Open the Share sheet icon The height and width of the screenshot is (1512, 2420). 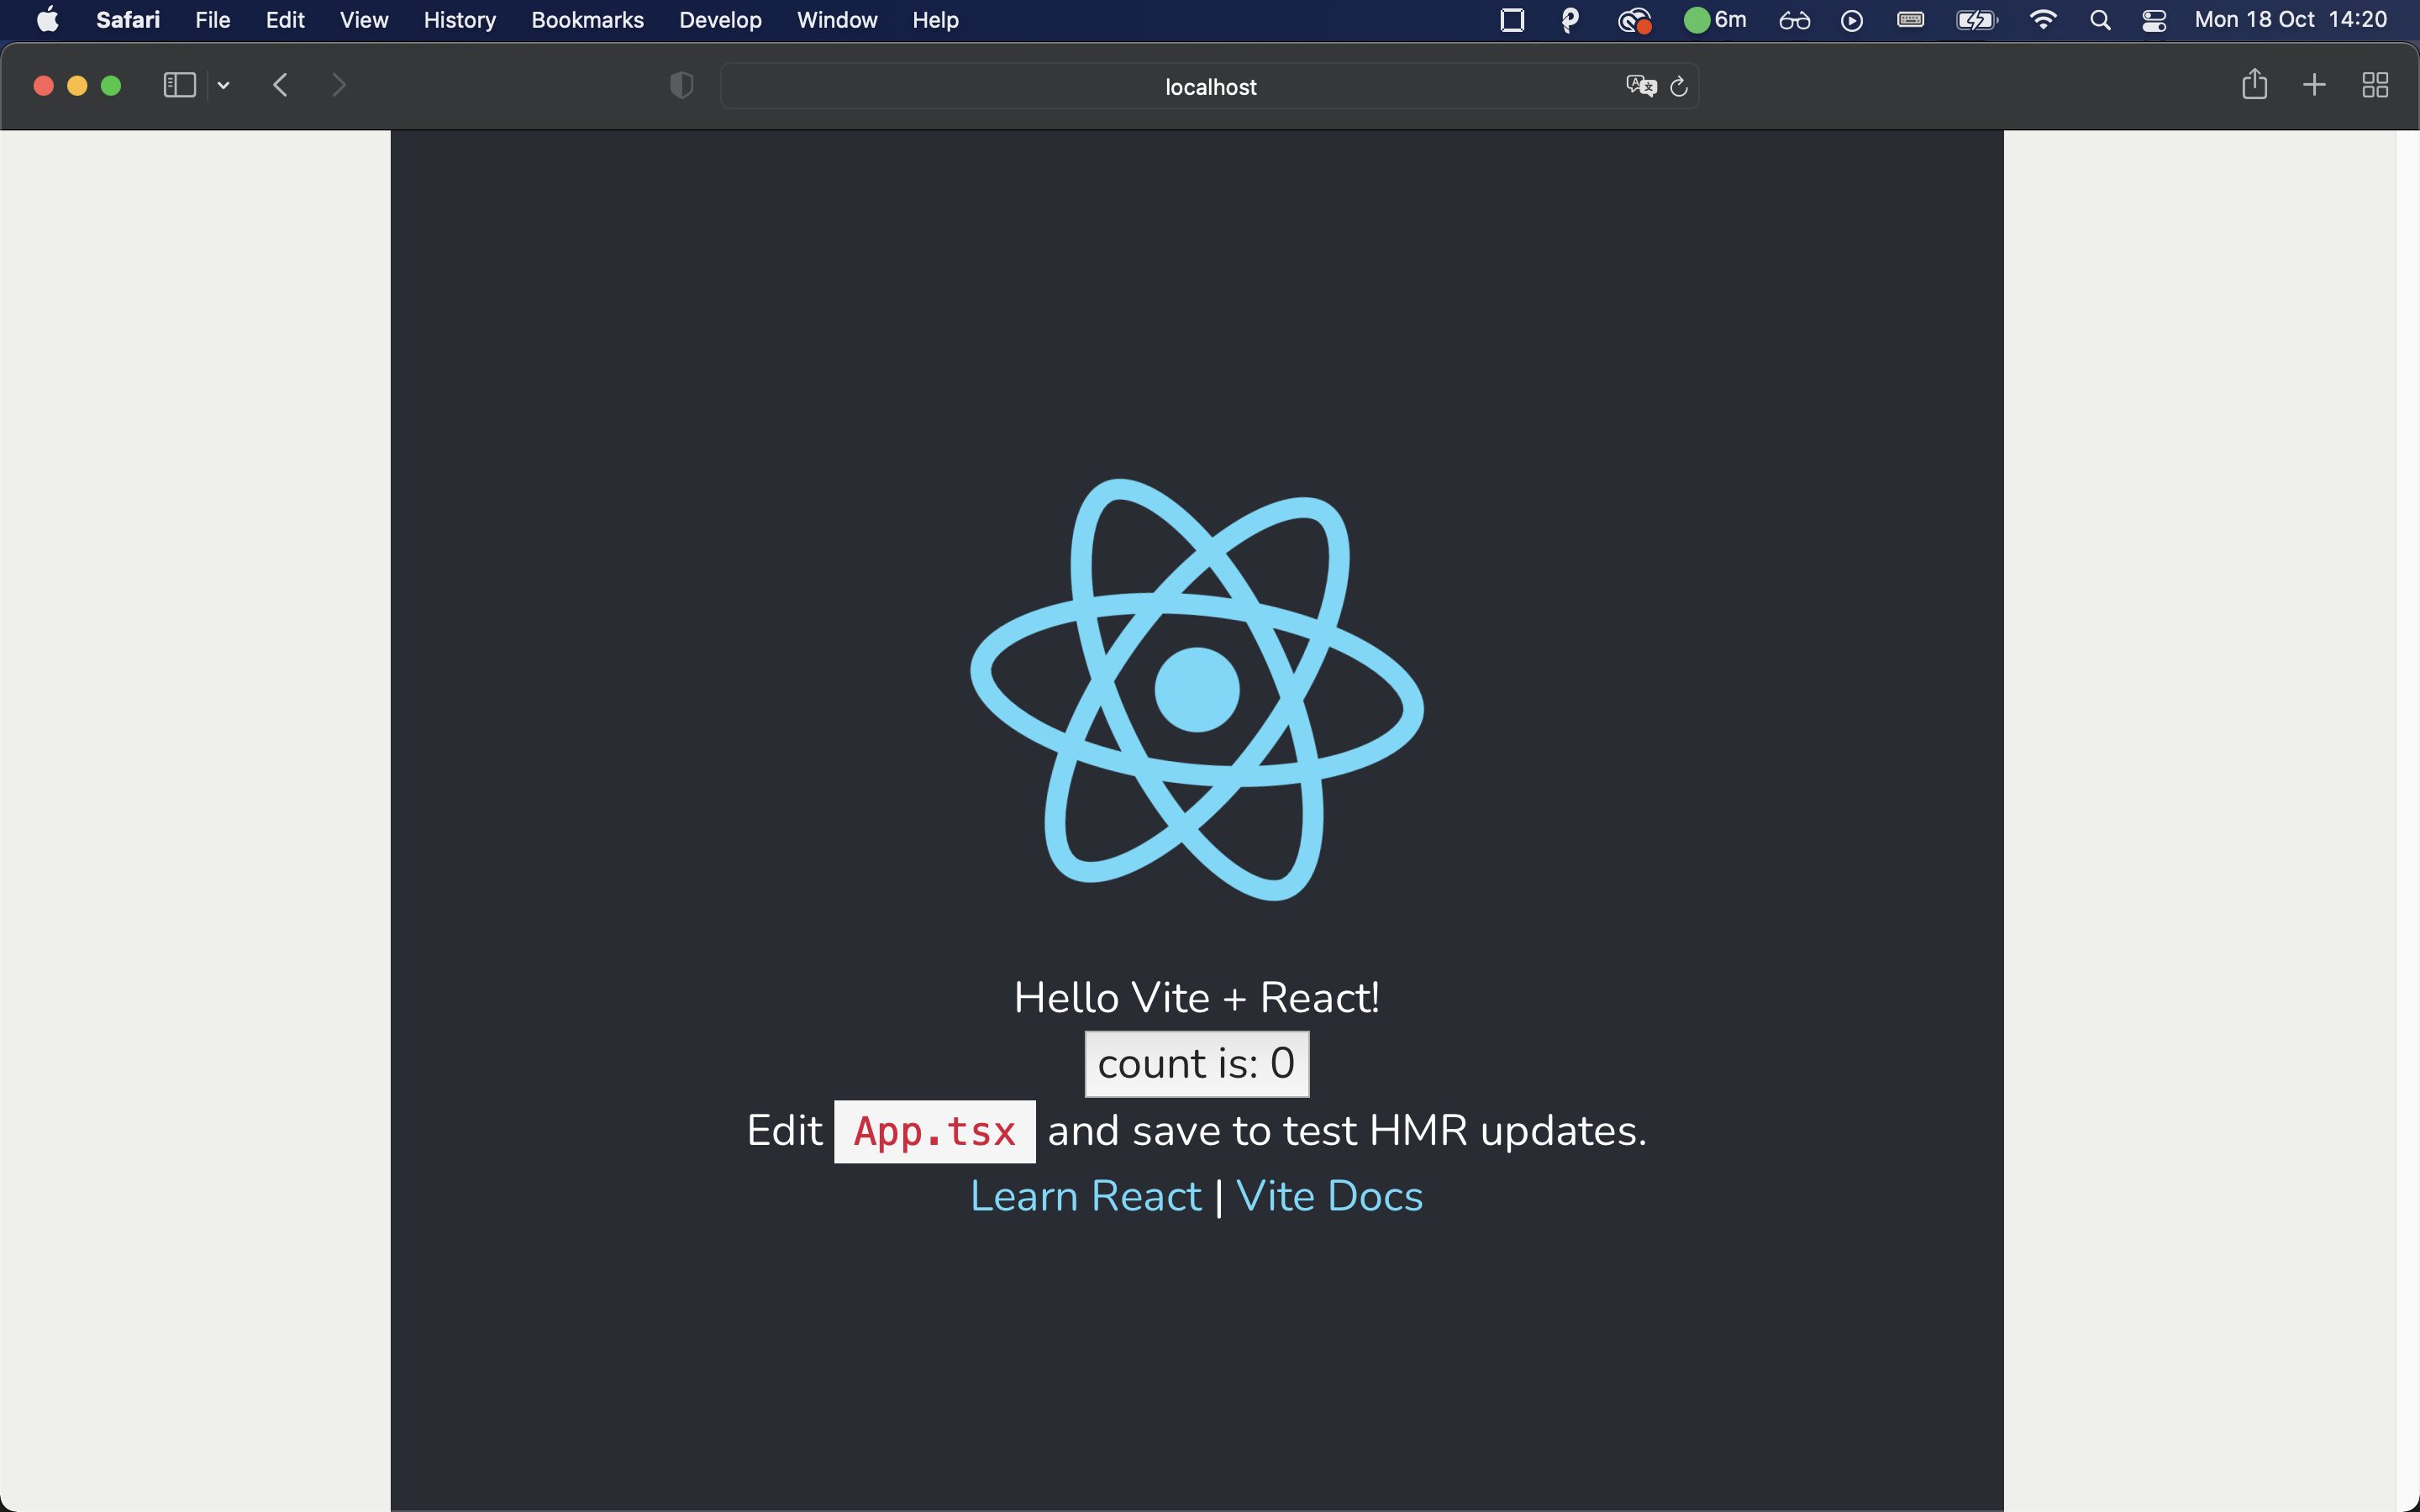pyautogui.click(x=2254, y=85)
